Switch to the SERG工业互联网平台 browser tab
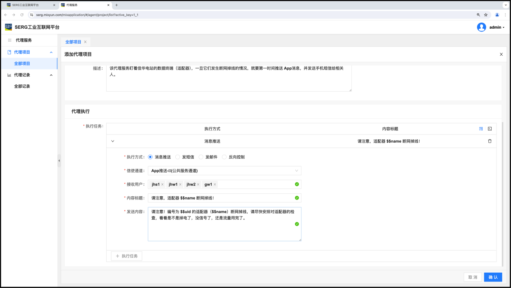Screen dimensions: 511x288 (x=28, y=5)
